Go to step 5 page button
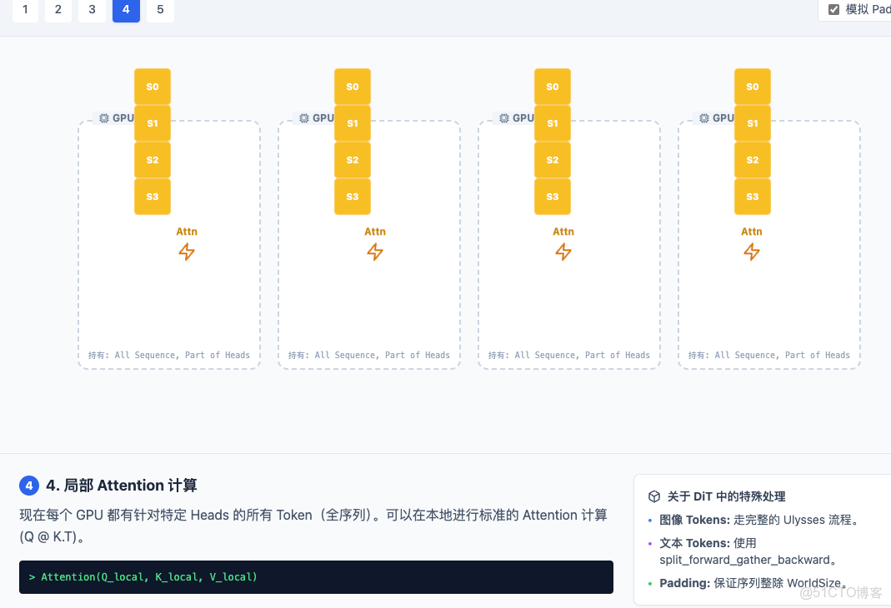891x608 pixels. (160, 10)
